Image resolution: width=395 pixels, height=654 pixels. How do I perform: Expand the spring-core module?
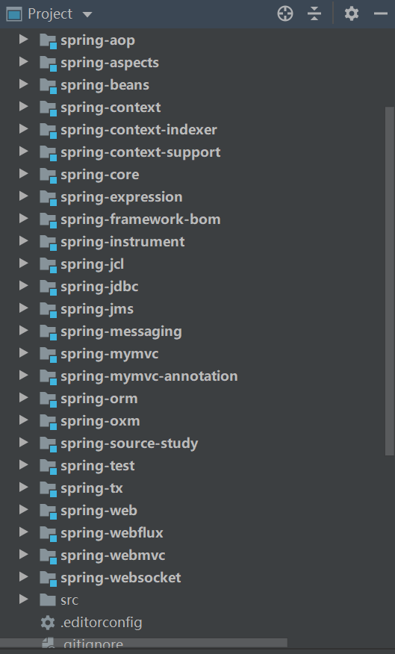pyautogui.click(x=24, y=174)
